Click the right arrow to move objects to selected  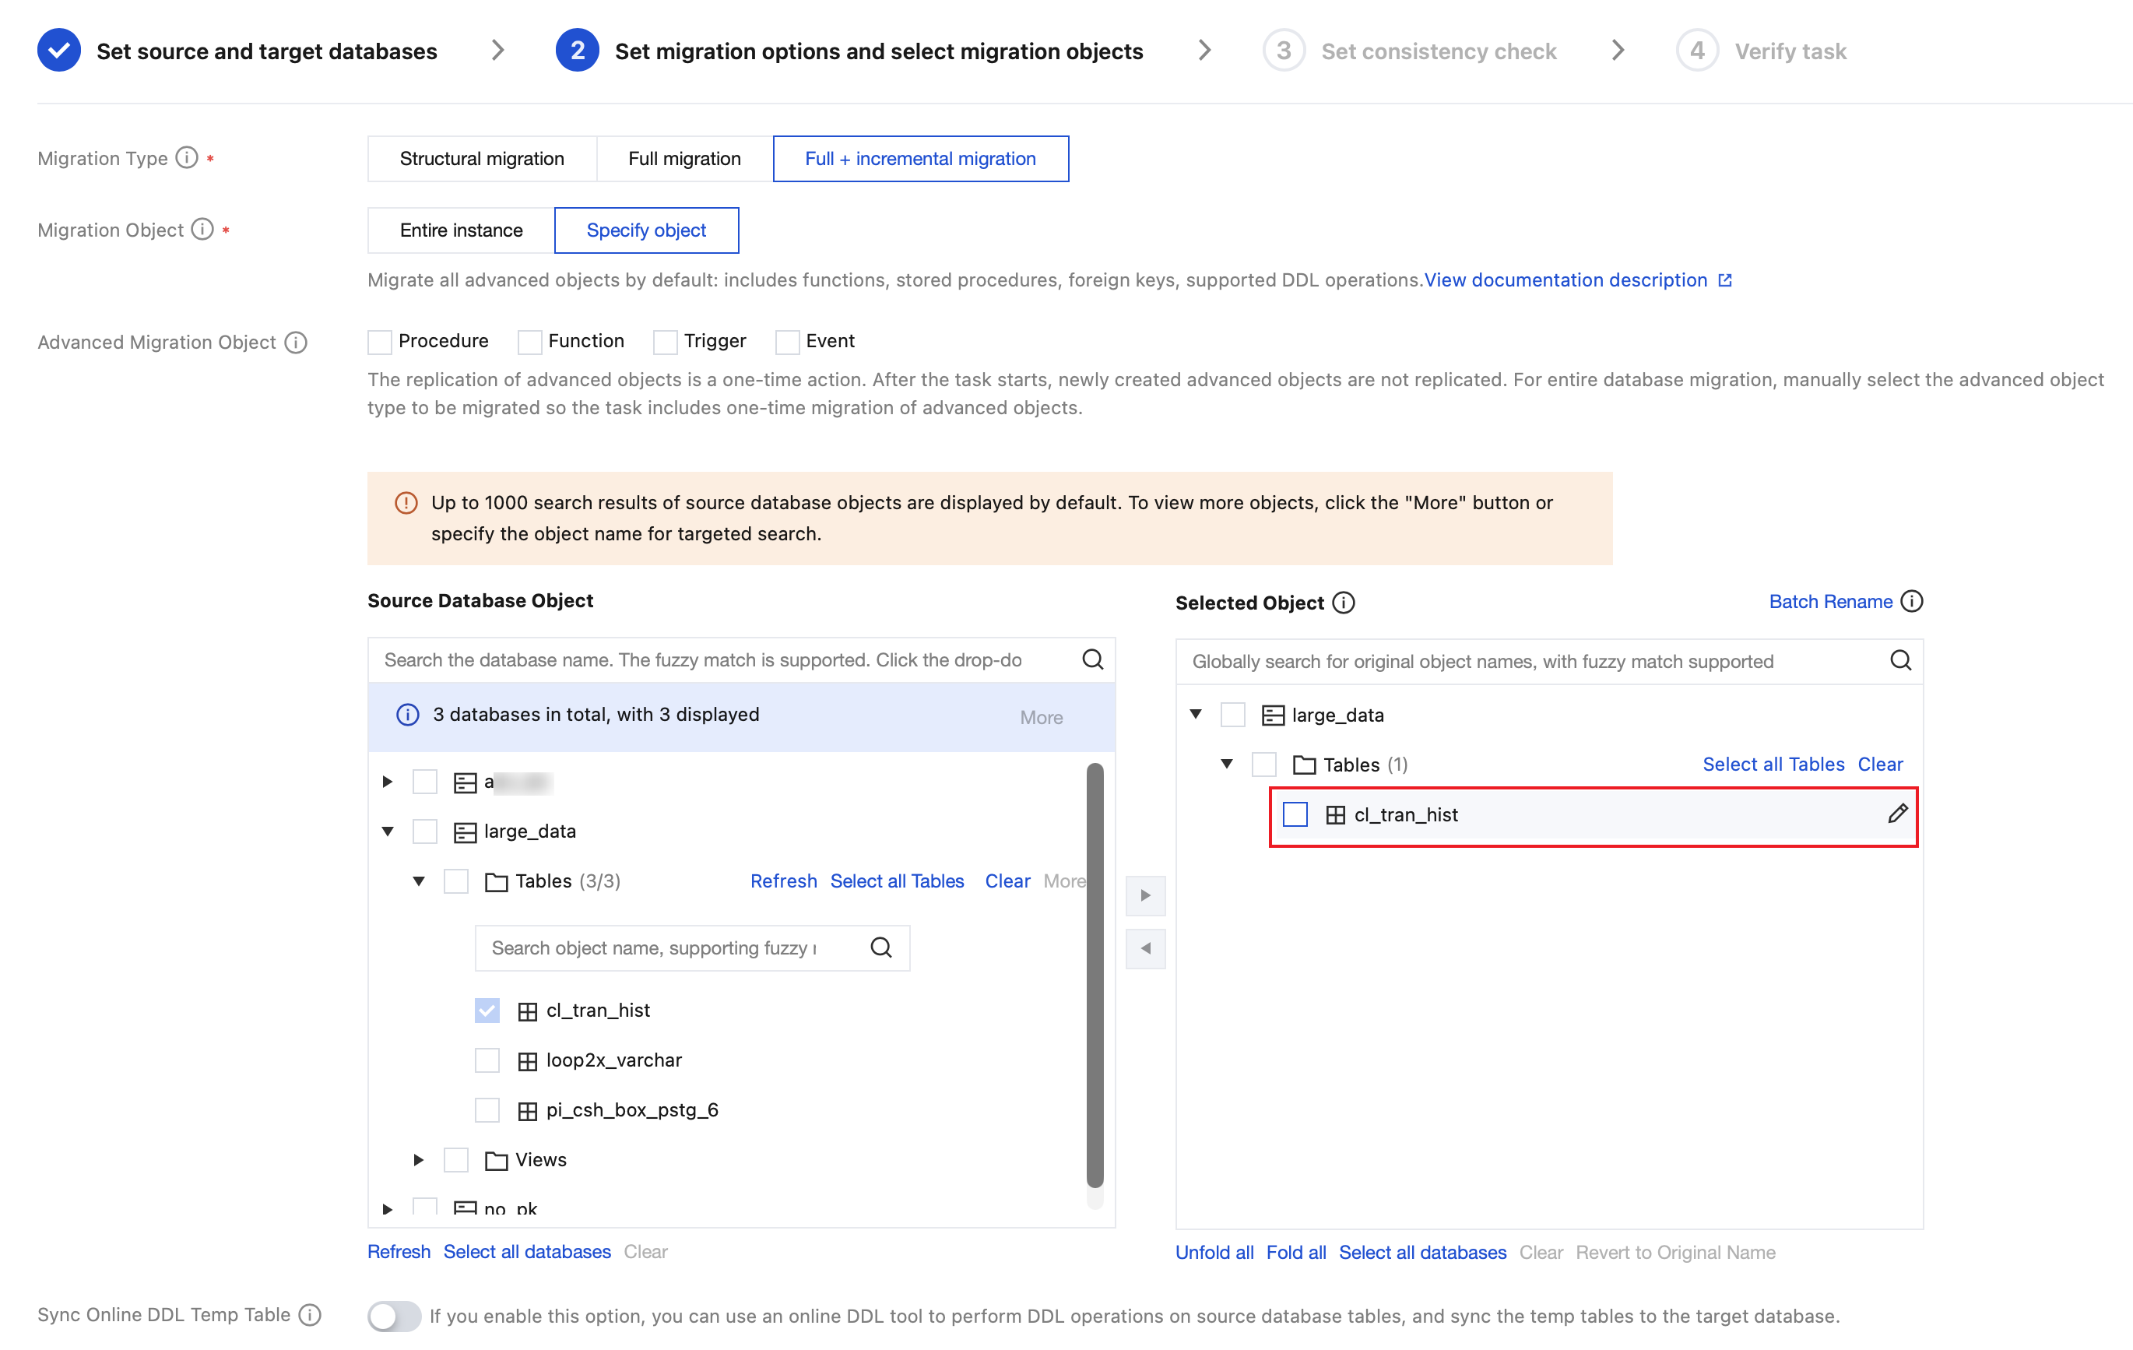(x=1144, y=895)
